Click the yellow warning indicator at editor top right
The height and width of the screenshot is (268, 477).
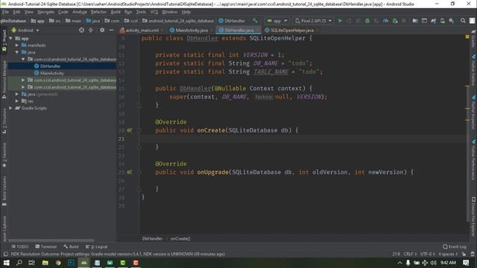(x=467, y=36)
